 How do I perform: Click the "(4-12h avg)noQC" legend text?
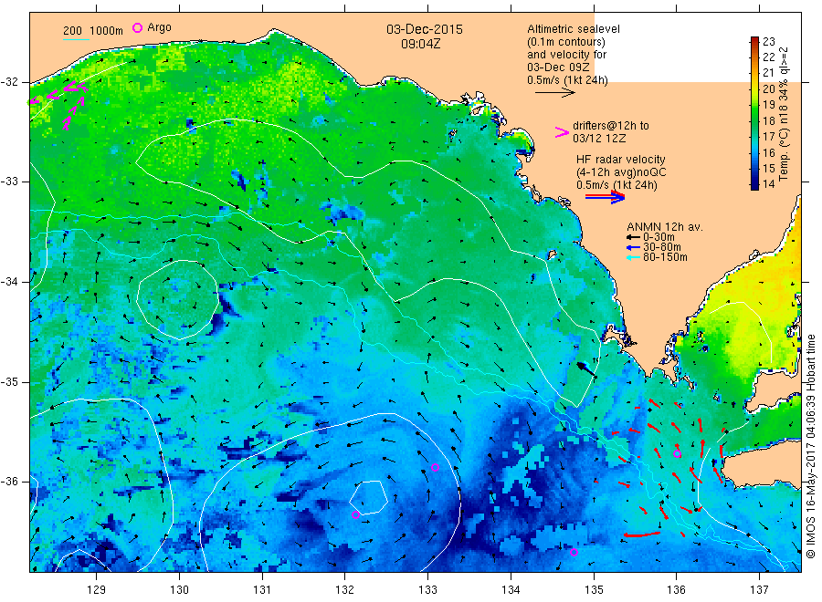point(621,172)
